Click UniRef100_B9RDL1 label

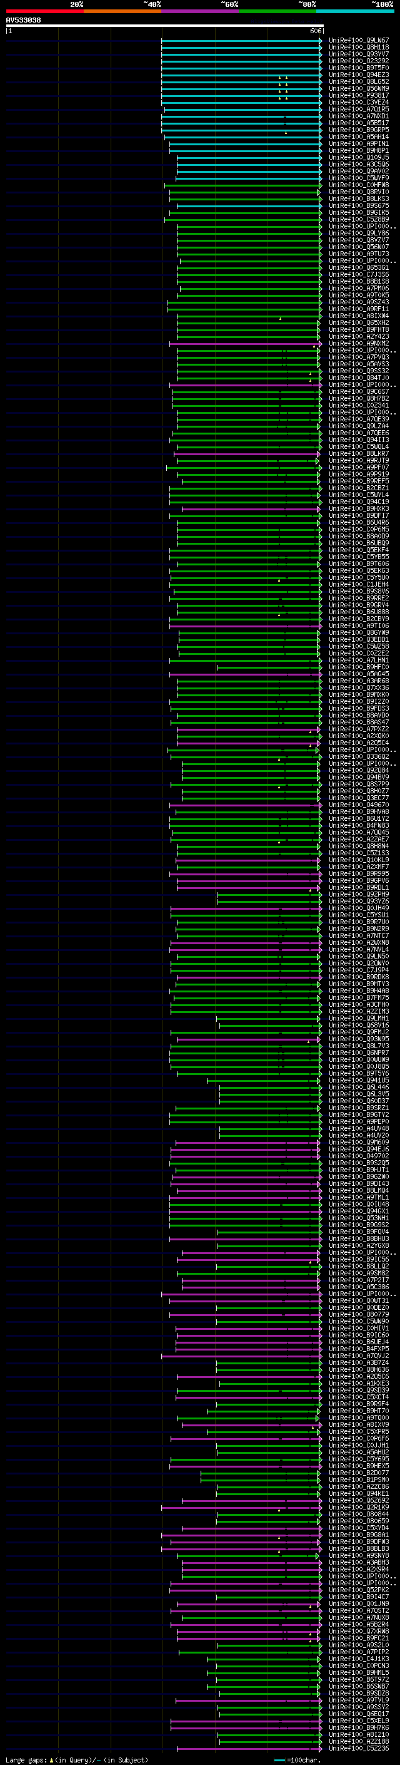(359, 887)
